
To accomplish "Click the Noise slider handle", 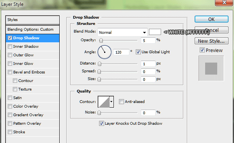I will point(99,113).
